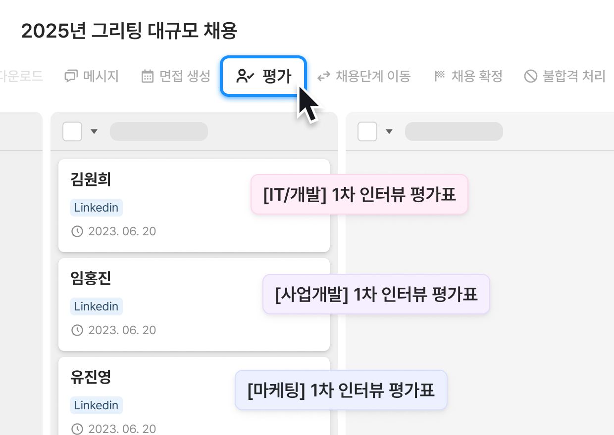Click the interview creation calendar icon
Image resolution: width=614 pixels, height=435 pixels.
[148, 76]
